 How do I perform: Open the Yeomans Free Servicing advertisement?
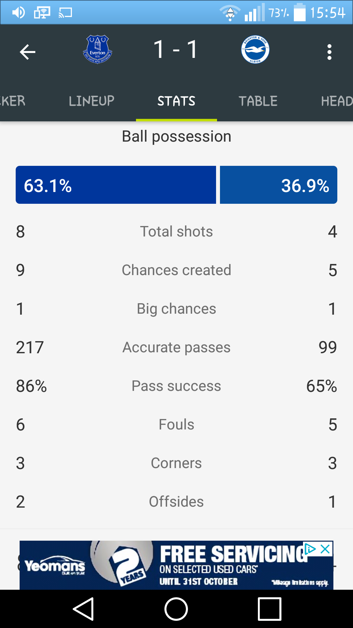[x=176, y=565]
